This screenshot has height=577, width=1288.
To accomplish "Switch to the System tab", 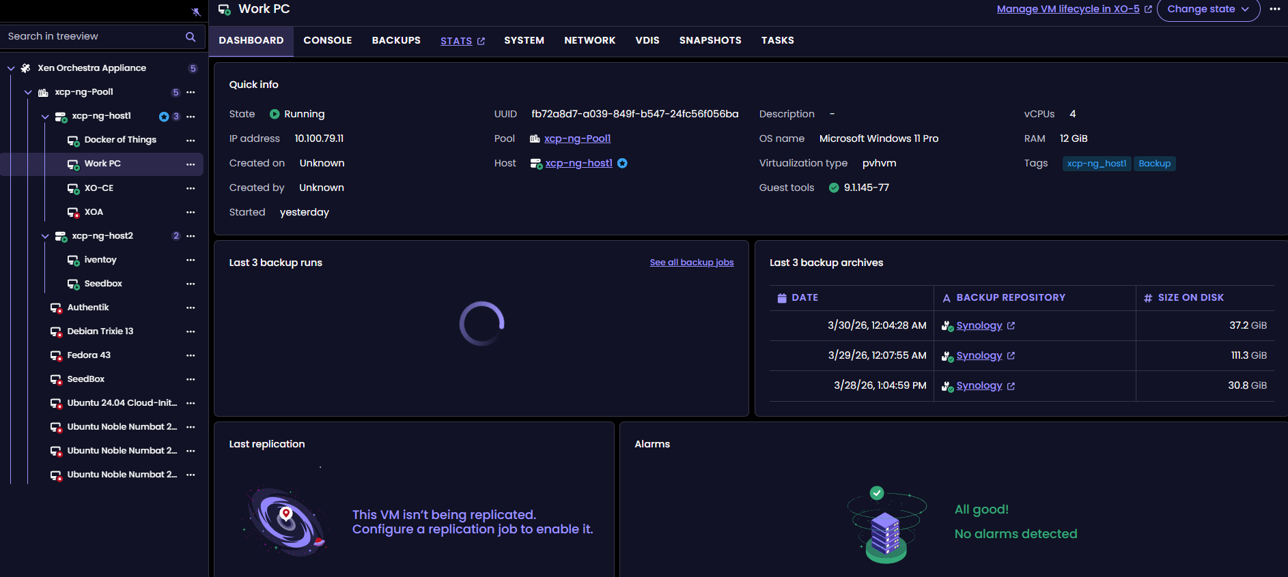I will (x=524, y=41).
